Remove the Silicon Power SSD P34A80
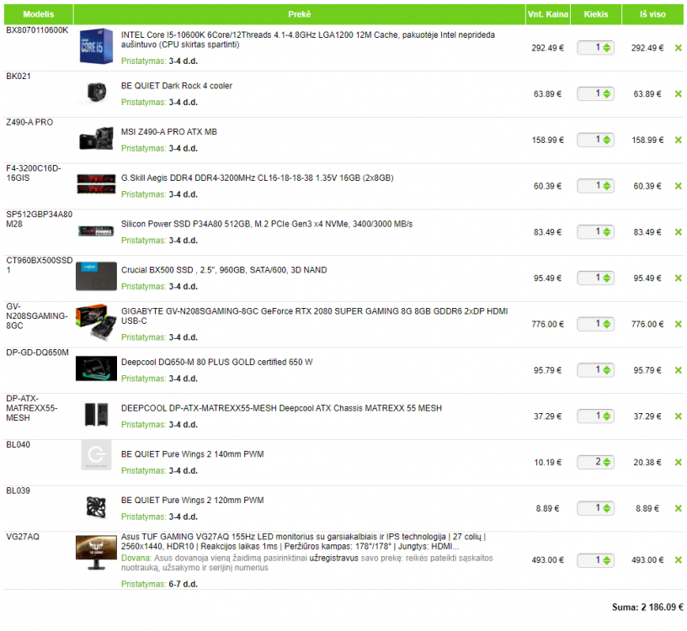This screenshot has height=631, width=687. [x=679, y=232]
